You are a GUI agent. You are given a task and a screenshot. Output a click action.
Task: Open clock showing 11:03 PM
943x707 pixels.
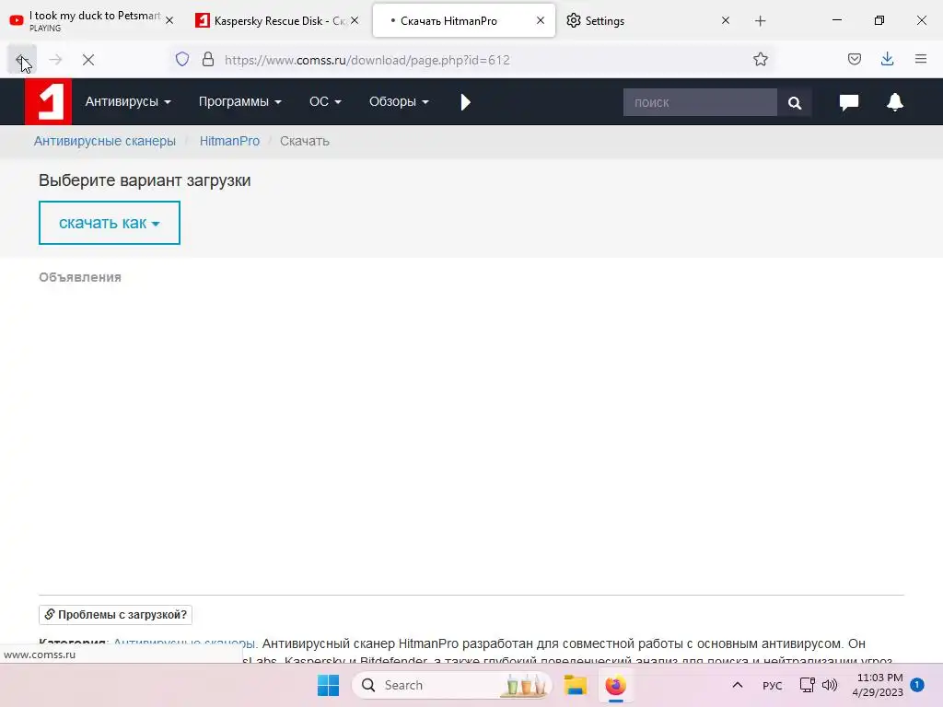878,685
